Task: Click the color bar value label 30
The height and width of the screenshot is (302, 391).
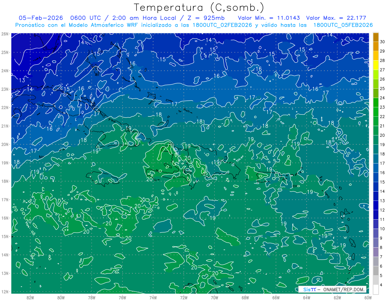Action: coord(382,42)
